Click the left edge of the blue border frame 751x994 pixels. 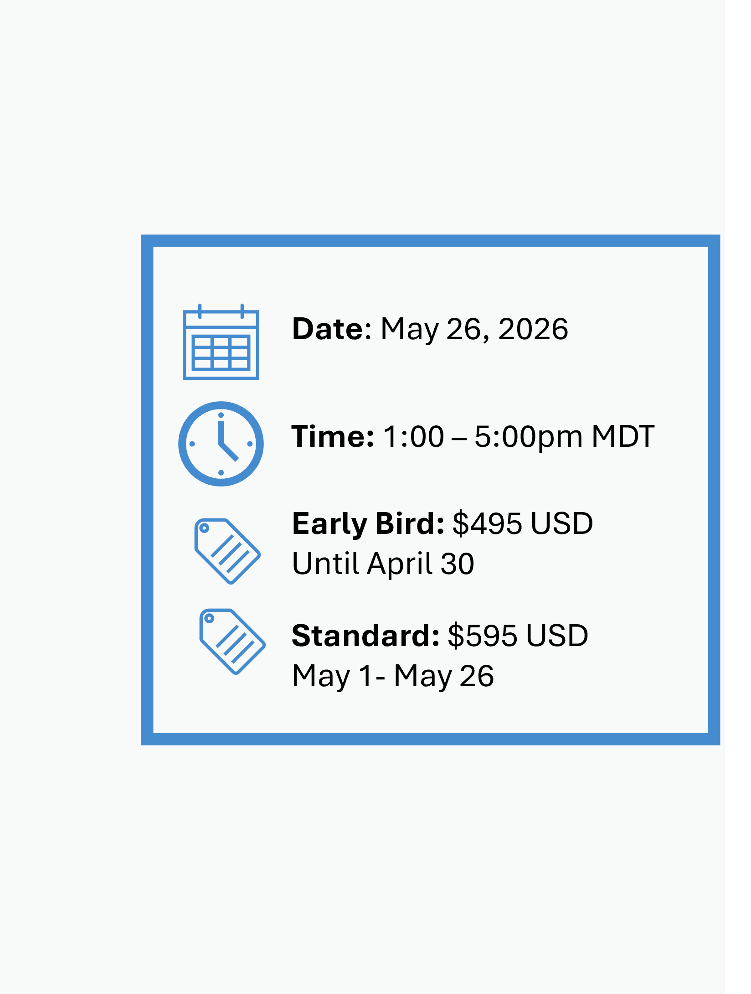[147, 490]
